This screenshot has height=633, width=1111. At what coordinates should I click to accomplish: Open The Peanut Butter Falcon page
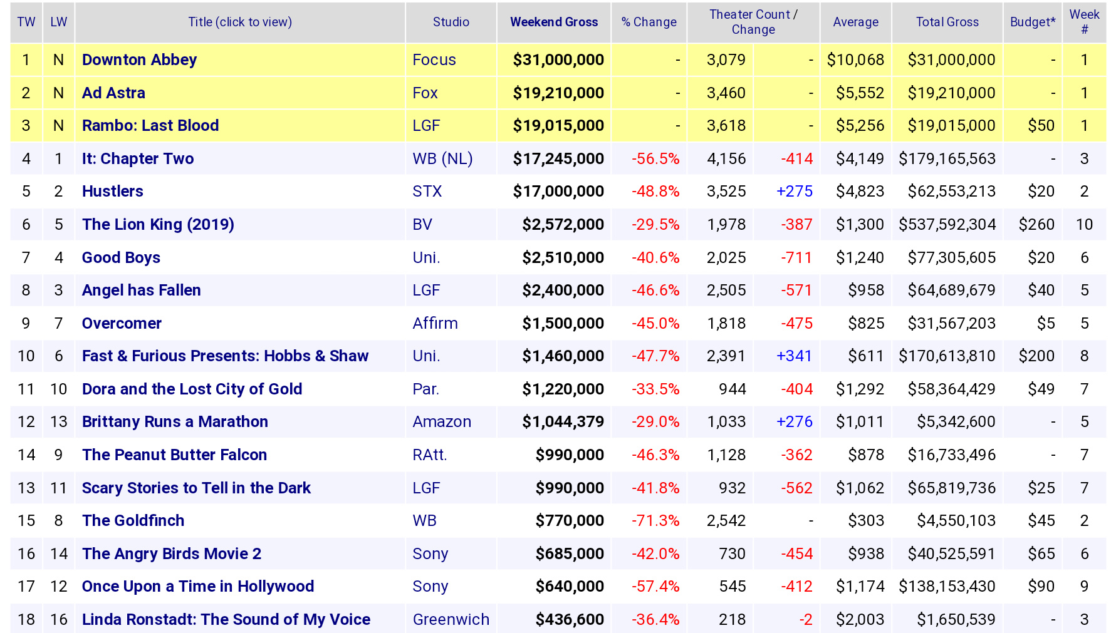174,455
